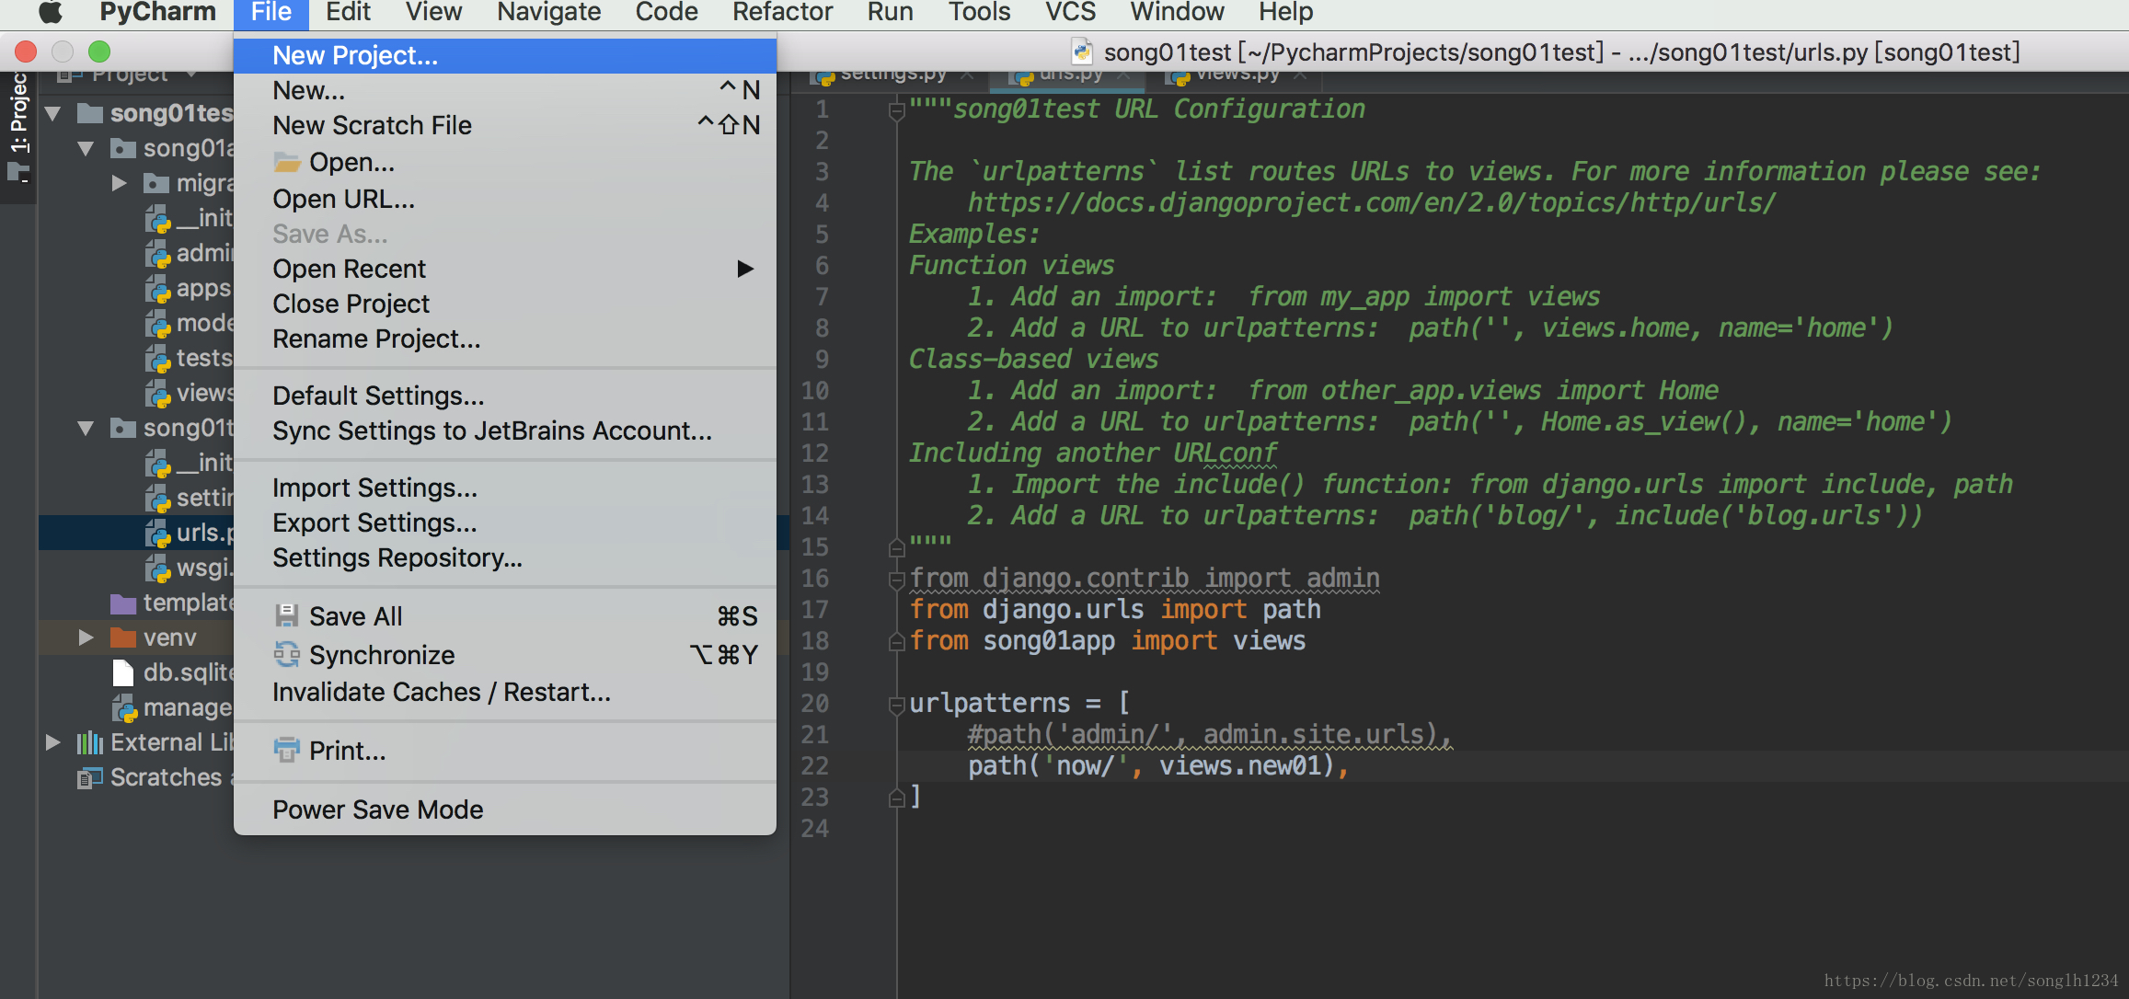Click the External Libraries bars icon
2129x999 pixels.
tap(89, 742)
